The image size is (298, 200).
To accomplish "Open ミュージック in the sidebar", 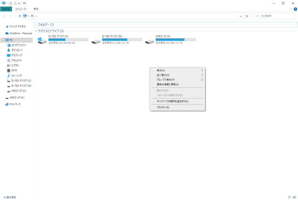I will (17, 75).
